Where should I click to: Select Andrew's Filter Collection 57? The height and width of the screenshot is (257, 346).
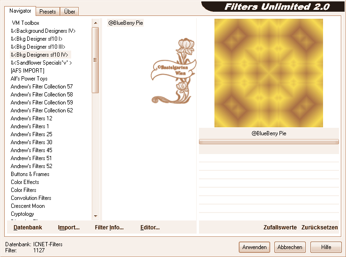42,87
